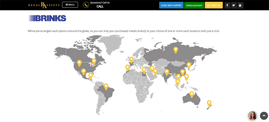Screen dimensions: 269x122
Task: Click the yellow phone call icon
Action: 86,5
